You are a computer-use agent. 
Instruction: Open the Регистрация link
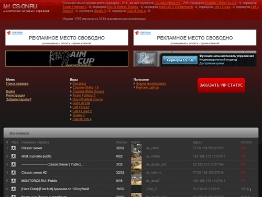(16, 96)
